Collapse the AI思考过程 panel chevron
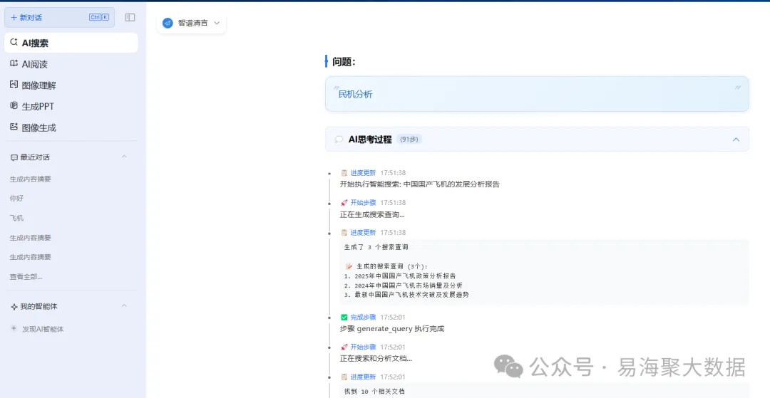The width and height of the screenshot is (770, 398). click(736, 140)
